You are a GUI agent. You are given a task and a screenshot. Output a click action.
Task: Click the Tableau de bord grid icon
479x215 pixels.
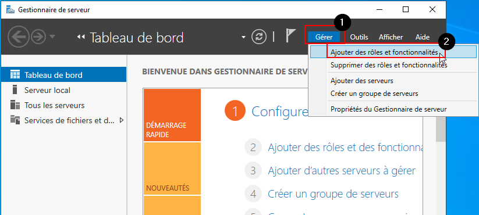(15, 74)
